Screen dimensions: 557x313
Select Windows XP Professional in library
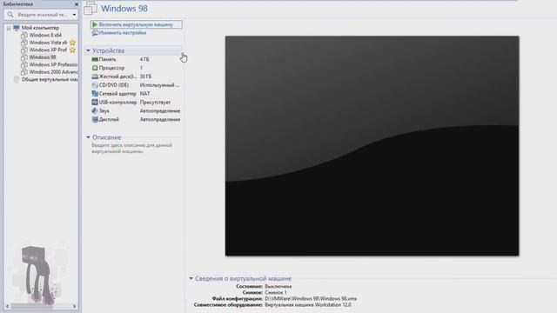click(x=53, y=64)
